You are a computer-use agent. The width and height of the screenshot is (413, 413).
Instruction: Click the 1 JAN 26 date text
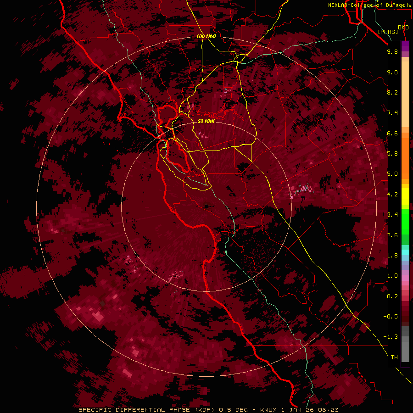click(x=298, y=410)
